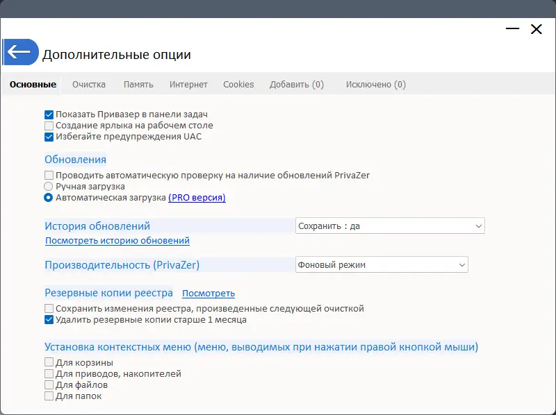Uncheck 'Показать Привазер в панели задач'
Viewport: 556px width, 415px height.
49,115
